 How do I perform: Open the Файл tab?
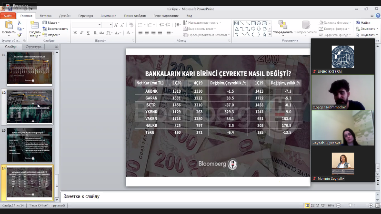[8, 16]
